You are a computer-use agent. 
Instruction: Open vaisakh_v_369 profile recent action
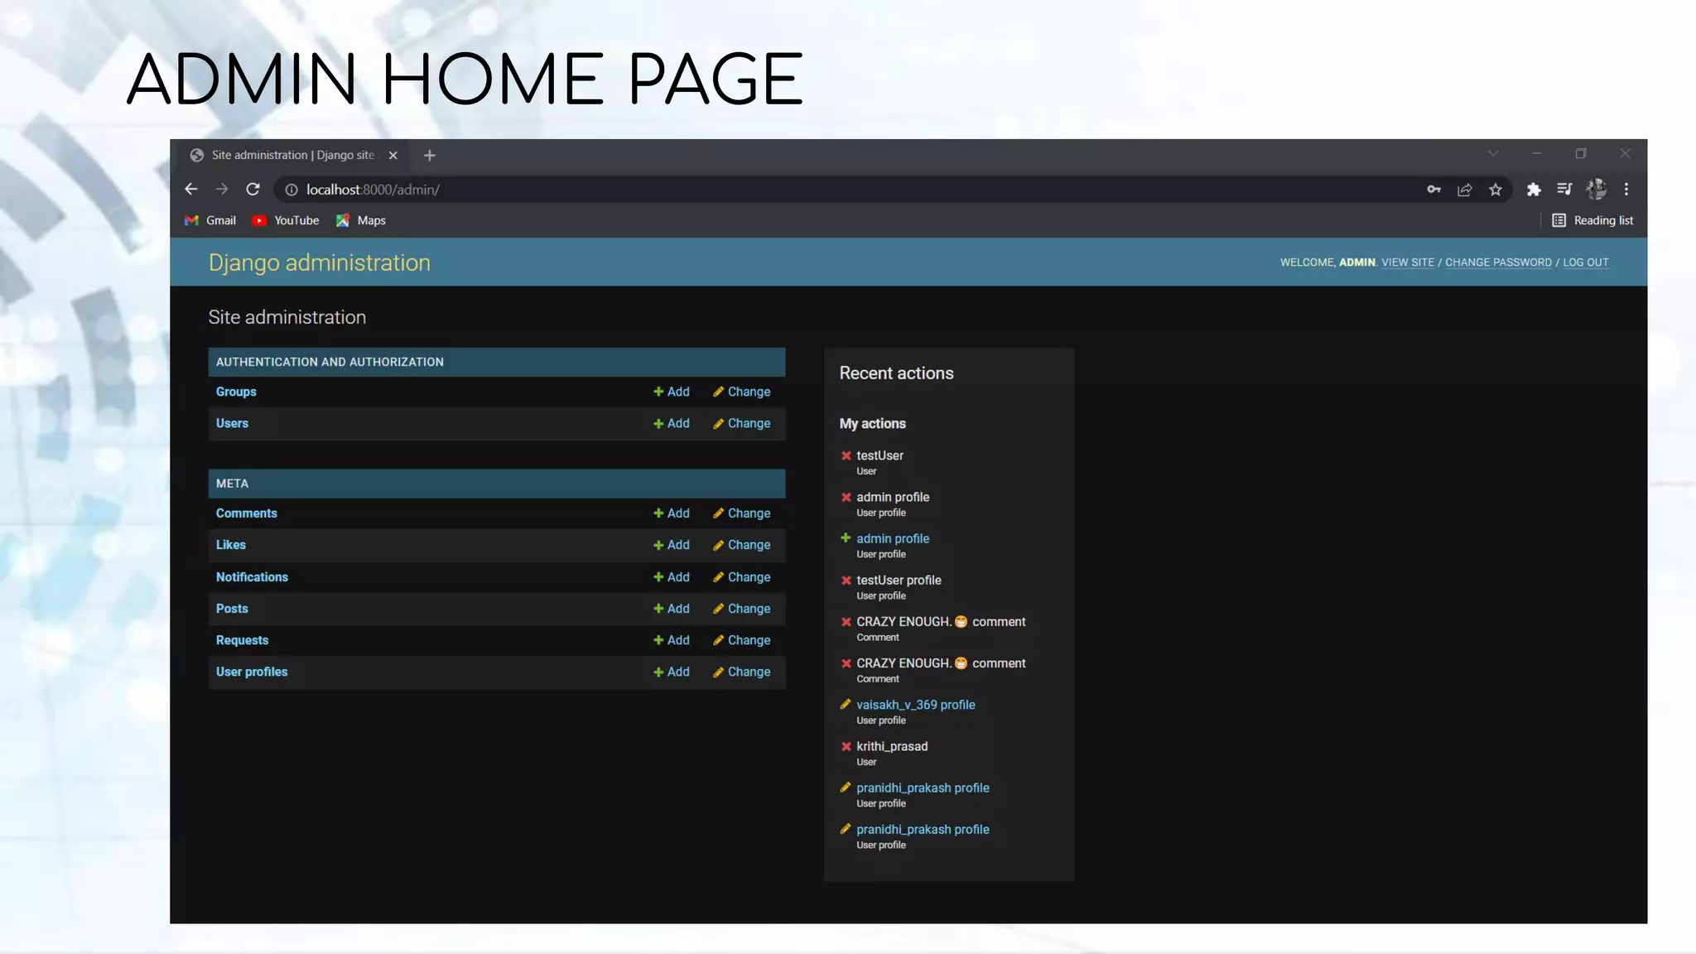coord(915,705)
